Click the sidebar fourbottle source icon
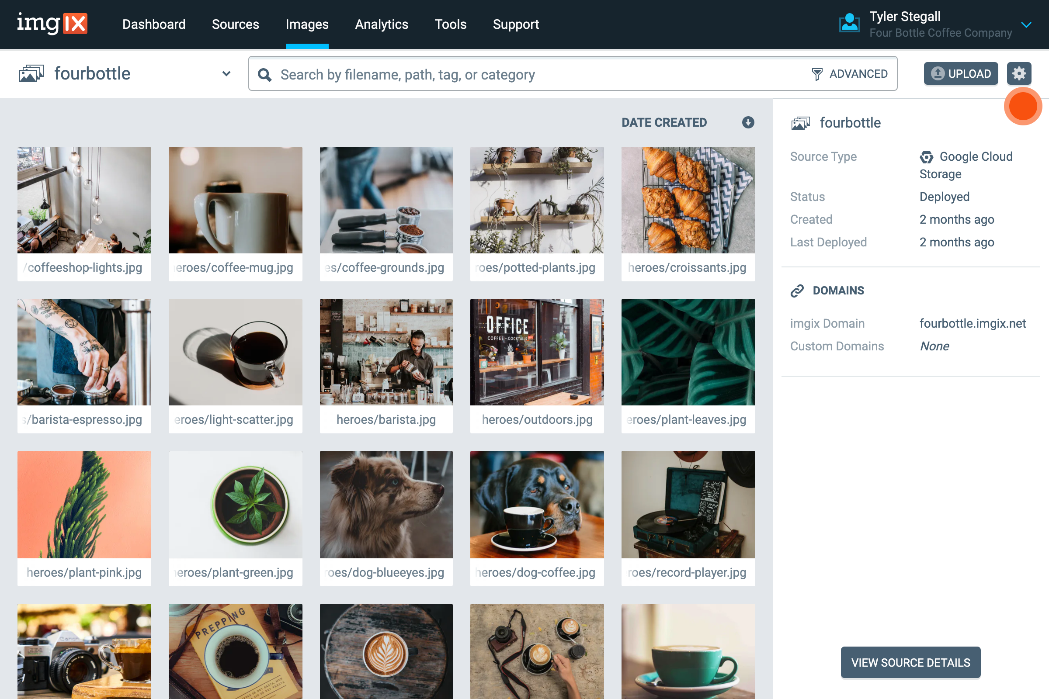The image size is (1049, 699). coord(801,123)
